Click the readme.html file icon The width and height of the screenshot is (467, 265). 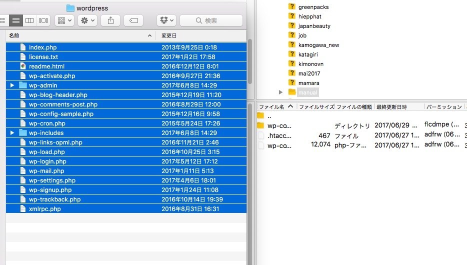click(23, 66)
